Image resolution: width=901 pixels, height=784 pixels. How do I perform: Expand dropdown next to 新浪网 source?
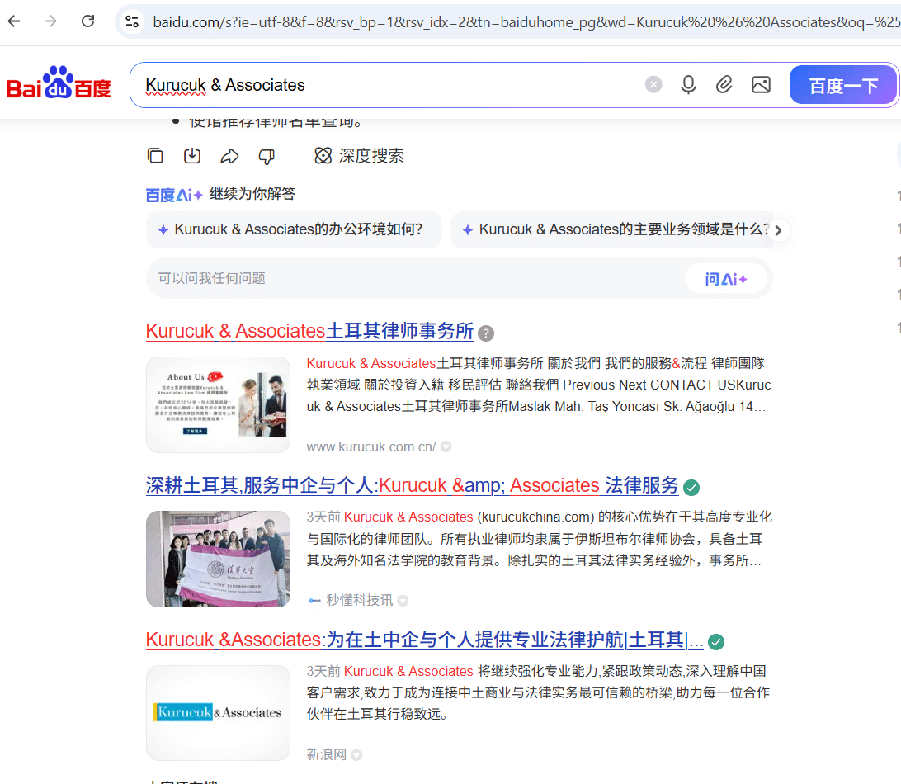pyautogui.click(x=356, y=755)
